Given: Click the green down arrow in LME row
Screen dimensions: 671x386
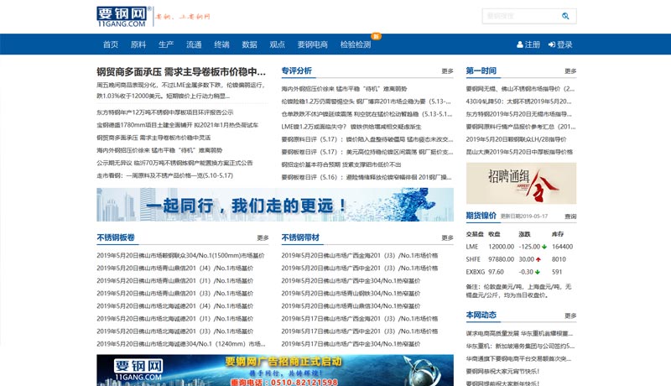Looking at the screenshot, I should [544, 247].
